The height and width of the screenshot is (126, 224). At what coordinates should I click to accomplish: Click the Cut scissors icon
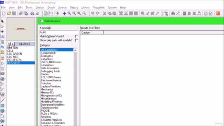click(x=105, y=13)
